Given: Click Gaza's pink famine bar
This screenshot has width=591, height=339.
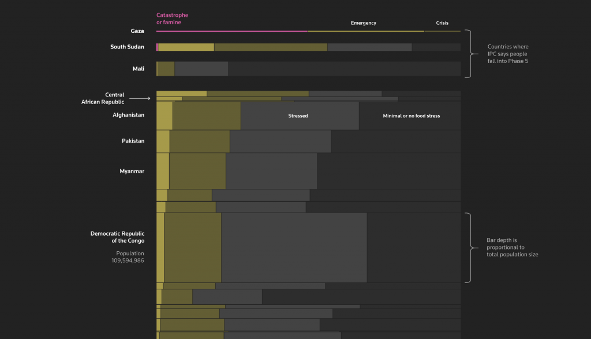Looking at the screenshot, I should point(231,31).
